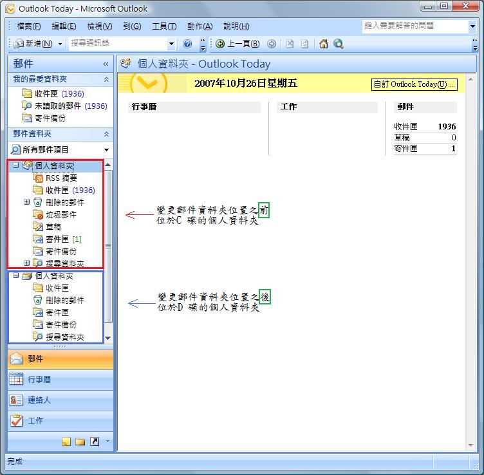484x475 pixels.
Task: Click folder tree scrollbar down arrow
Action: tap(107, 339)
